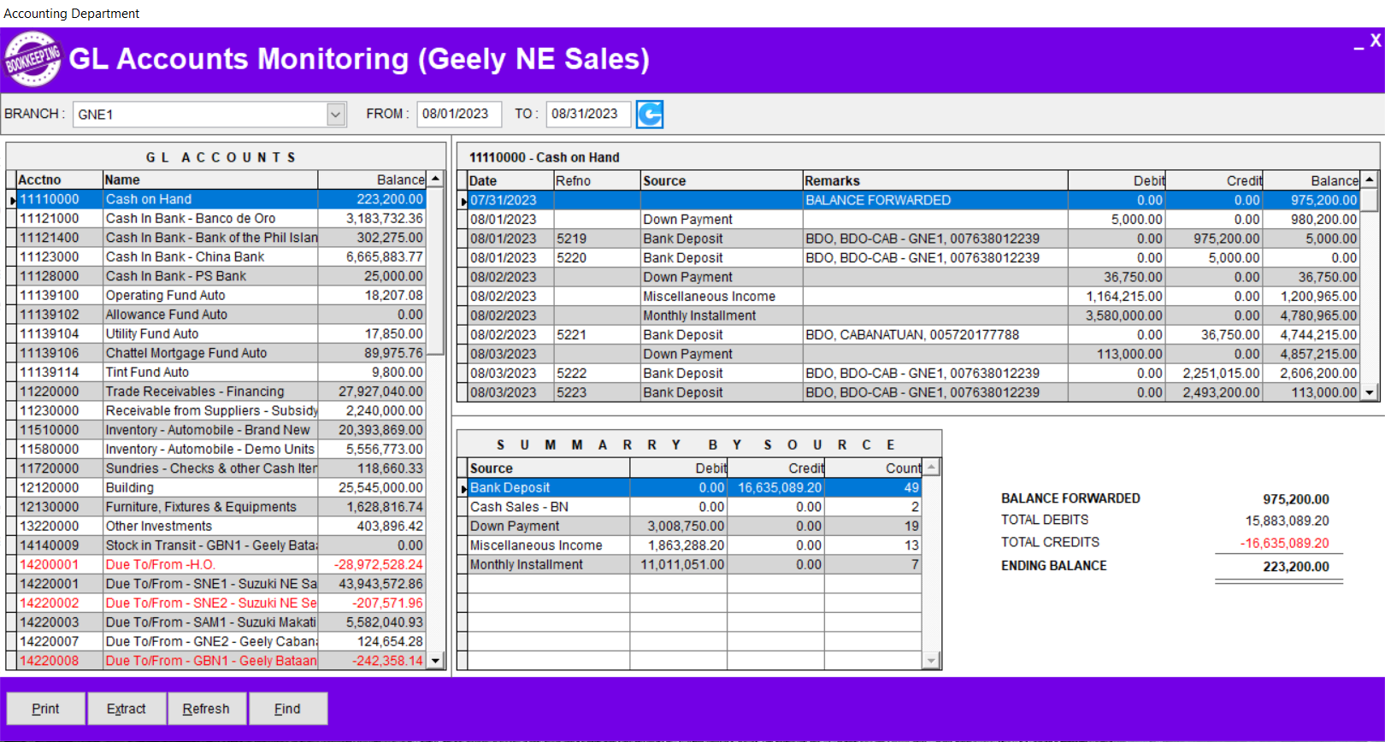Click summary by source scrollbar down arrow

pyautogui.click(x=932, y=660)
